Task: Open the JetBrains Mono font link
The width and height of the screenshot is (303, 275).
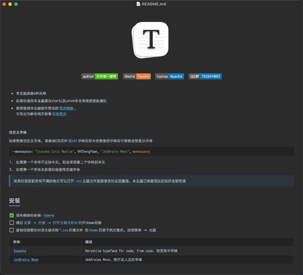Action: point(26,260)
